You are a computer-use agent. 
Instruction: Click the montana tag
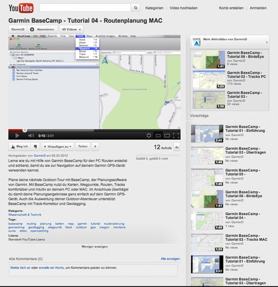(x=119, y=227)
